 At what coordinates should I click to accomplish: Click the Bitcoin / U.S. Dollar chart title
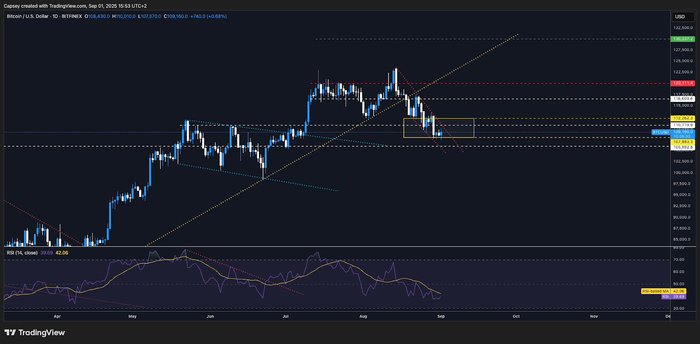[28, 16]
